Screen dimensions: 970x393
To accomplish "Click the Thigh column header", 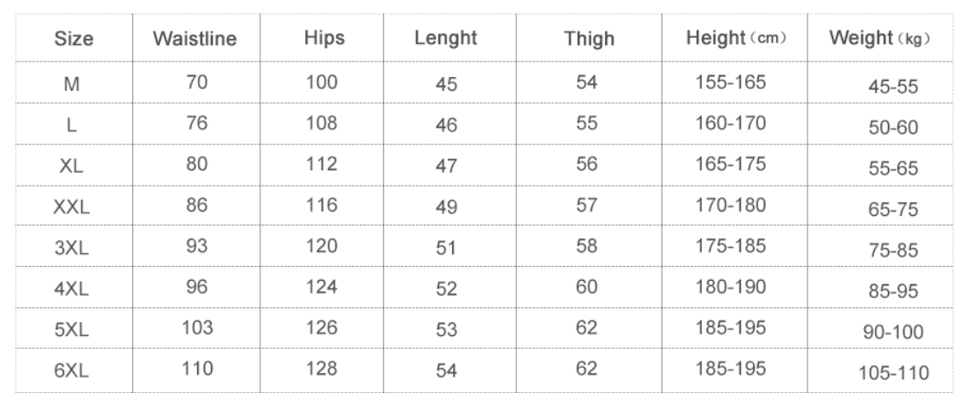I will point(589,40).
